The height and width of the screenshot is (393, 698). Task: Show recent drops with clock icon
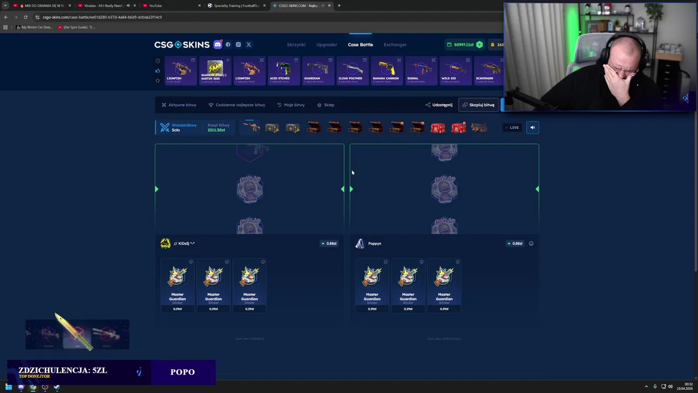(158, 61)
